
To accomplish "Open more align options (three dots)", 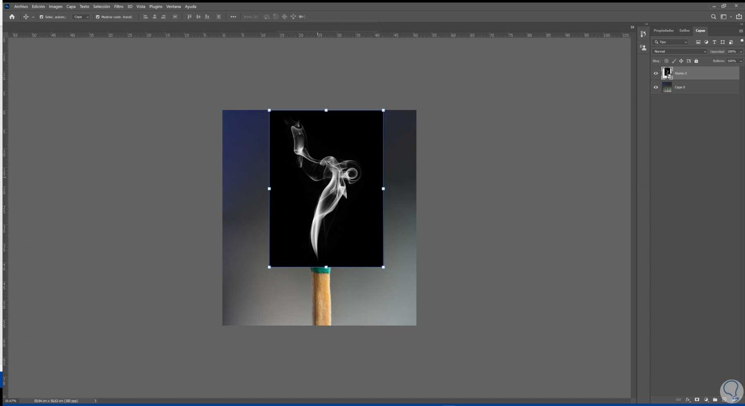I will (233, 17).
